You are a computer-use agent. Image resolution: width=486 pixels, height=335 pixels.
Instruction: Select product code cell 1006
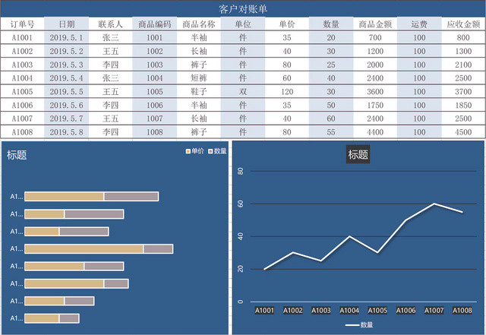pyautogui.click(x=155, y=105)
